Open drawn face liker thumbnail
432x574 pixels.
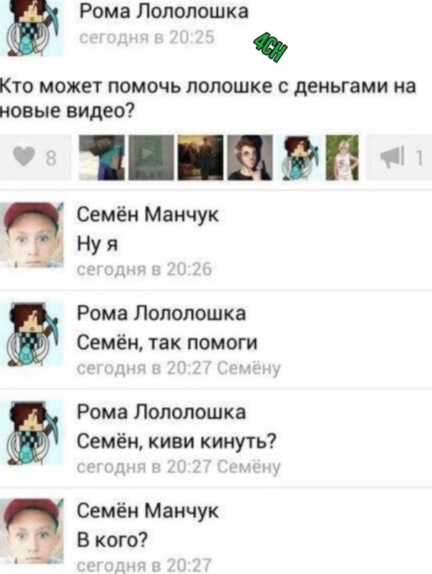coord(250,157)
